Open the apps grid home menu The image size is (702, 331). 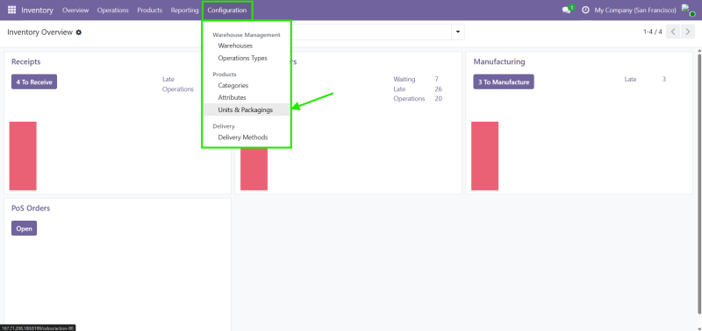tap(11, 10)
